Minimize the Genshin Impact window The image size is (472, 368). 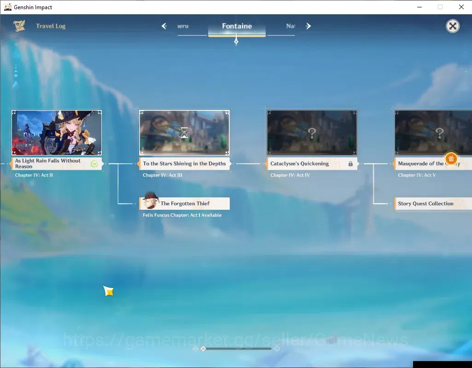click(420, 7)
